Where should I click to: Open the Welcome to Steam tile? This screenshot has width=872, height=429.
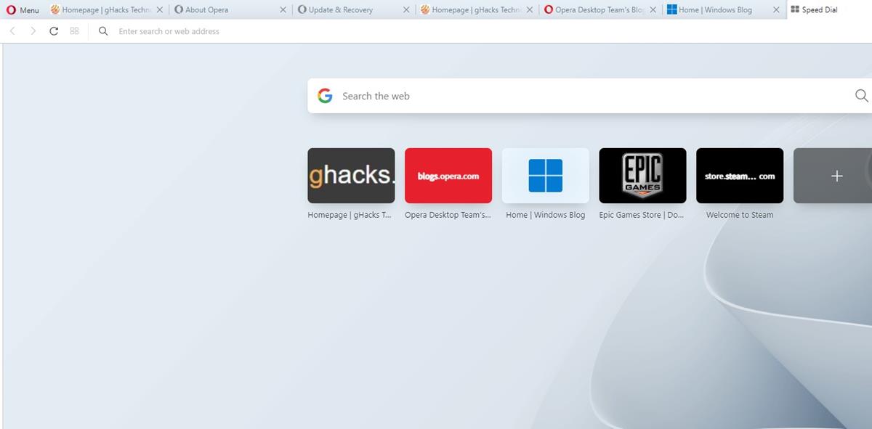(739, 175)
